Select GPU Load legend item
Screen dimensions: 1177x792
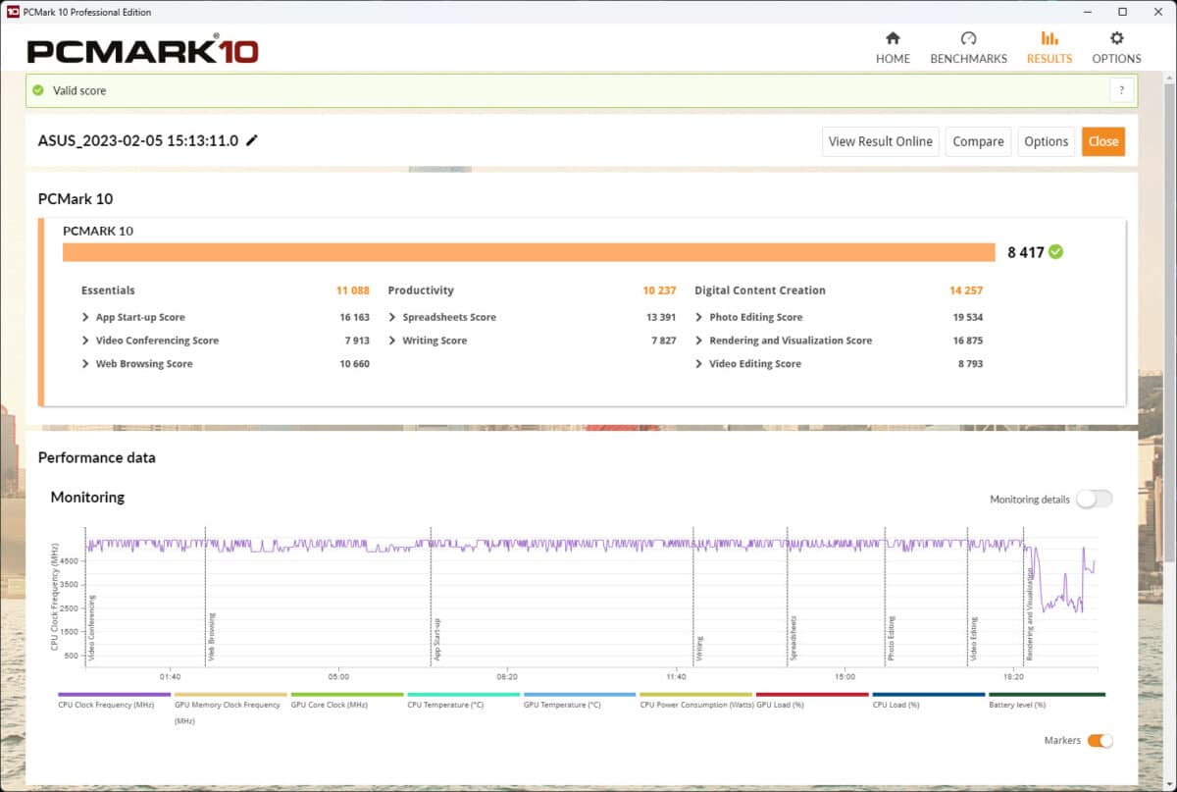(x=812, y=700)
